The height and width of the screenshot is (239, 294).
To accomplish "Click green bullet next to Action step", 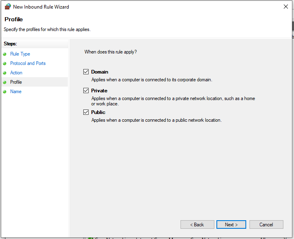I will pyautogui.click(x=5, y=73).
